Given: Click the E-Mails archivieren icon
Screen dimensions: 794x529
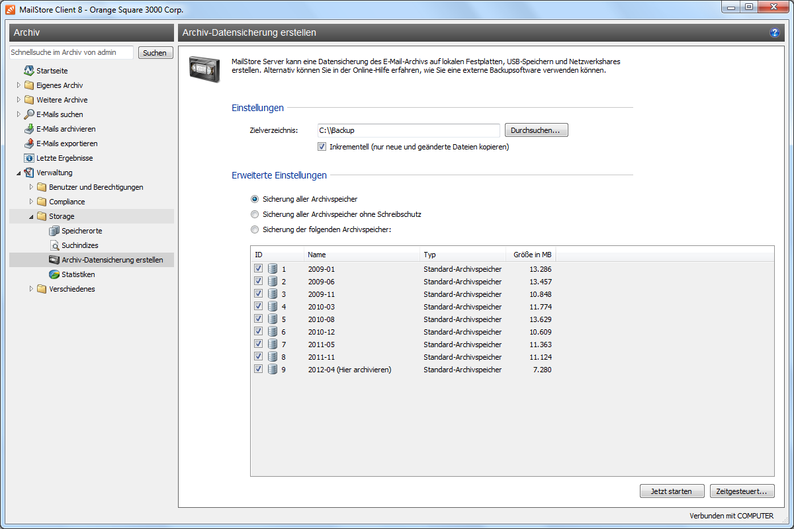Looking at the screenshot, I should click(29, 129).
